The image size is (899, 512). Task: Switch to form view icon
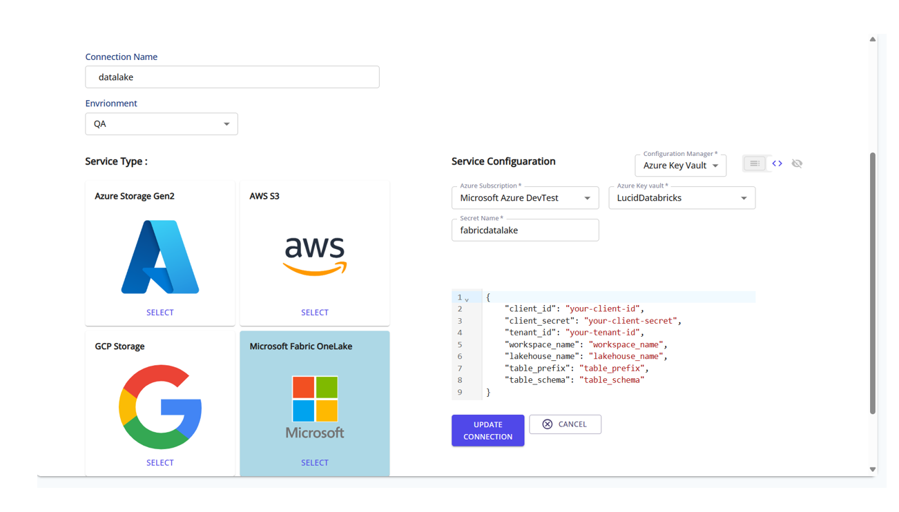[754, 164]
